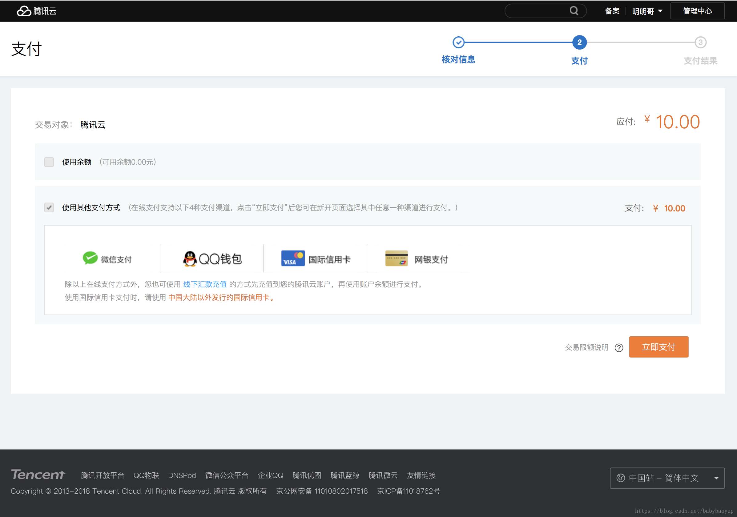Select the VISA international credit card icon

click(x=292, y=258)
